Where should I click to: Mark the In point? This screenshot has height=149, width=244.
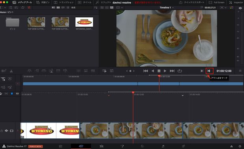[202, 71]
